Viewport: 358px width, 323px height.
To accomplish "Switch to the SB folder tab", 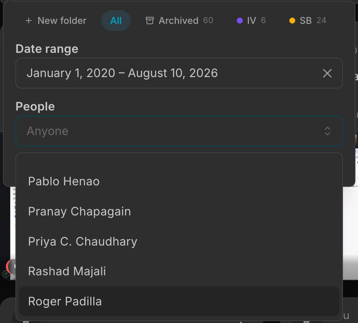I will 308,21.
